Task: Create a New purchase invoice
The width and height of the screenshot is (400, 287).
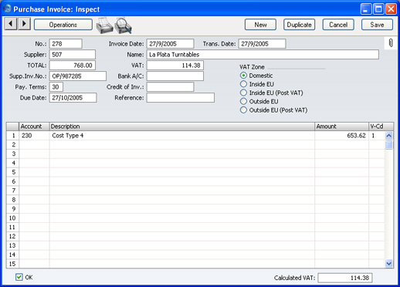Action: point(260,25)
